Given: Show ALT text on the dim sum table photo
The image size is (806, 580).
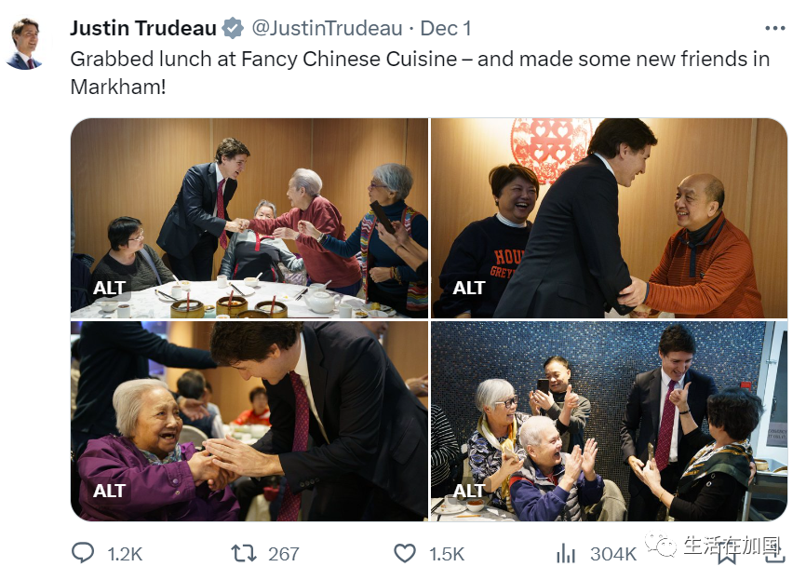Looking at the screenshot, I should 109,288.
